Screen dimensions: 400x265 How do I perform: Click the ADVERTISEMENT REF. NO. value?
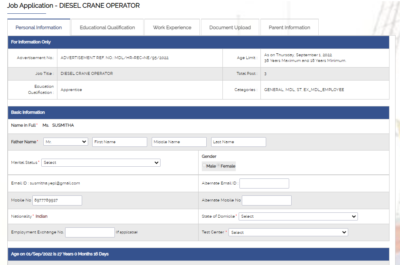click(114, 58)
